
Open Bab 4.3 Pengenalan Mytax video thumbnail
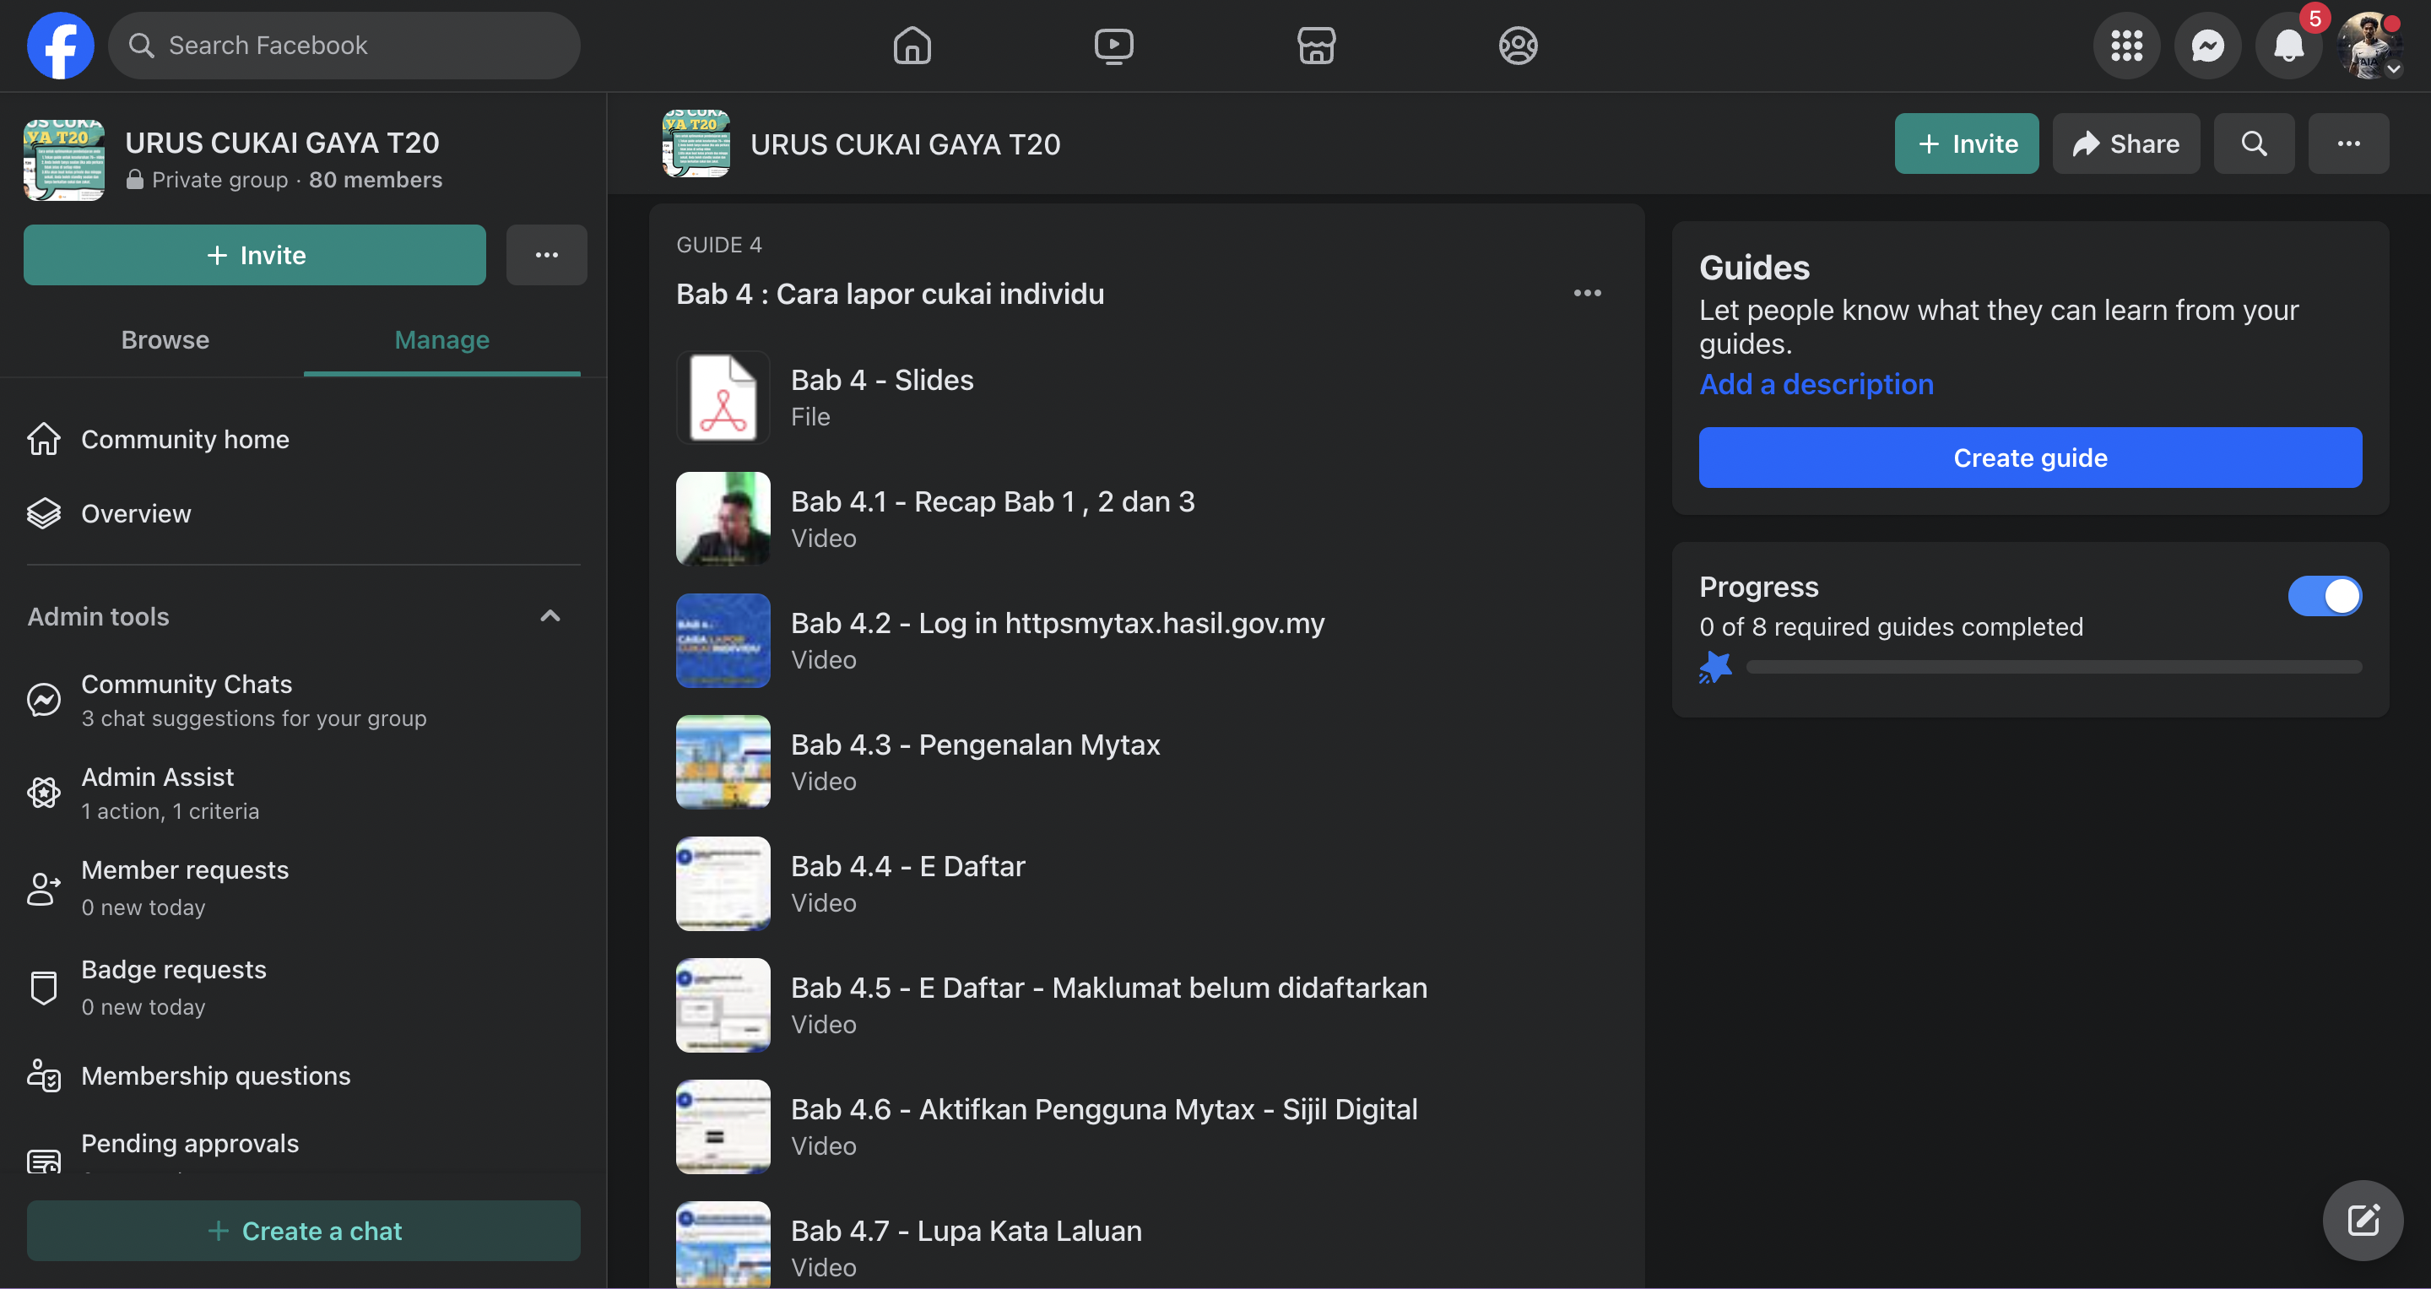point(723,761)
